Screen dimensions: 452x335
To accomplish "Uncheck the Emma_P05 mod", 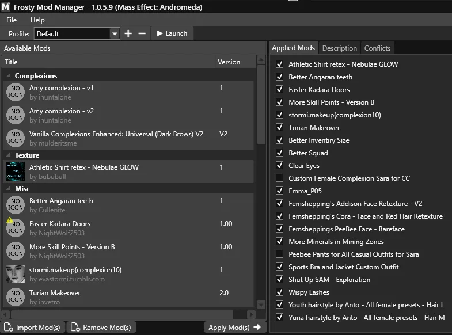I will click(x=279, y=191).
